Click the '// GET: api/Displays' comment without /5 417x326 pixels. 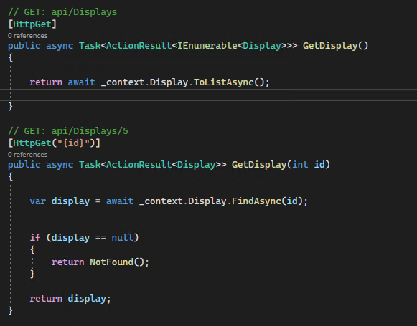(x=62, y=12)
